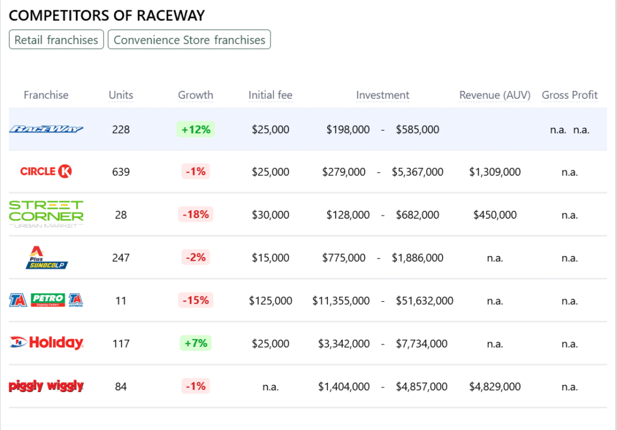
Task: Click the RaceWay logo
Action: 46,129
